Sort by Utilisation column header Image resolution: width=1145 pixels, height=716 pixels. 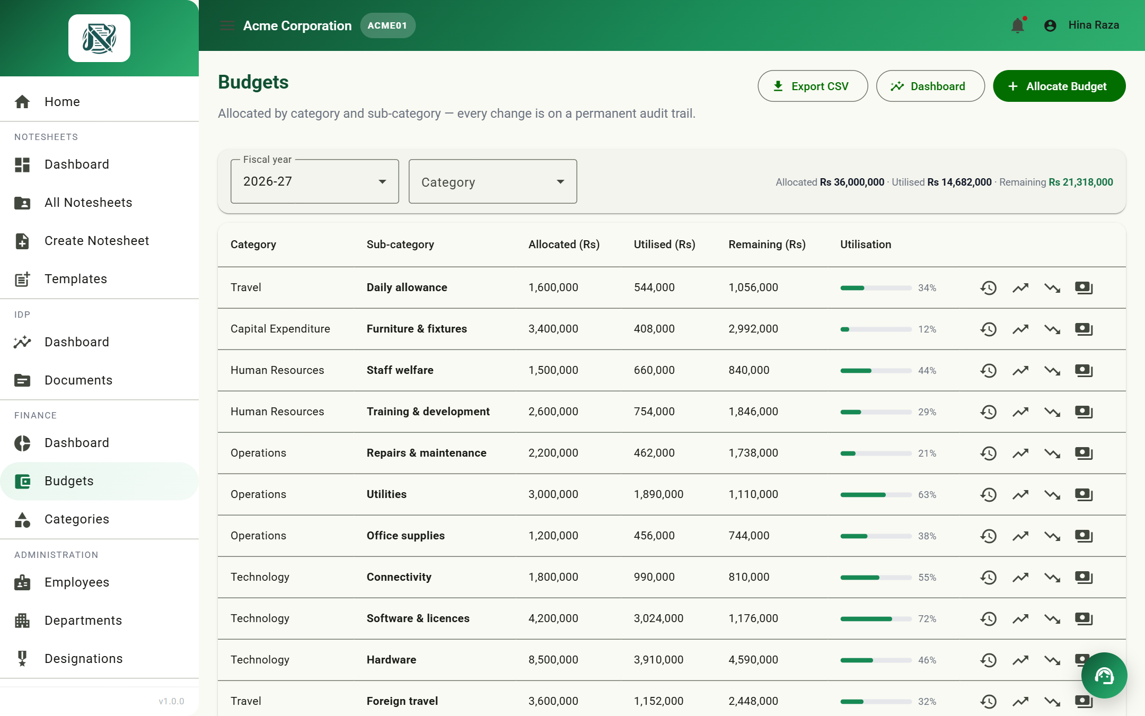pos(866,245)
